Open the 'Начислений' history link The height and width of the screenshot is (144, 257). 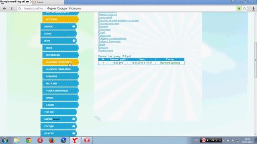[105, 17]
